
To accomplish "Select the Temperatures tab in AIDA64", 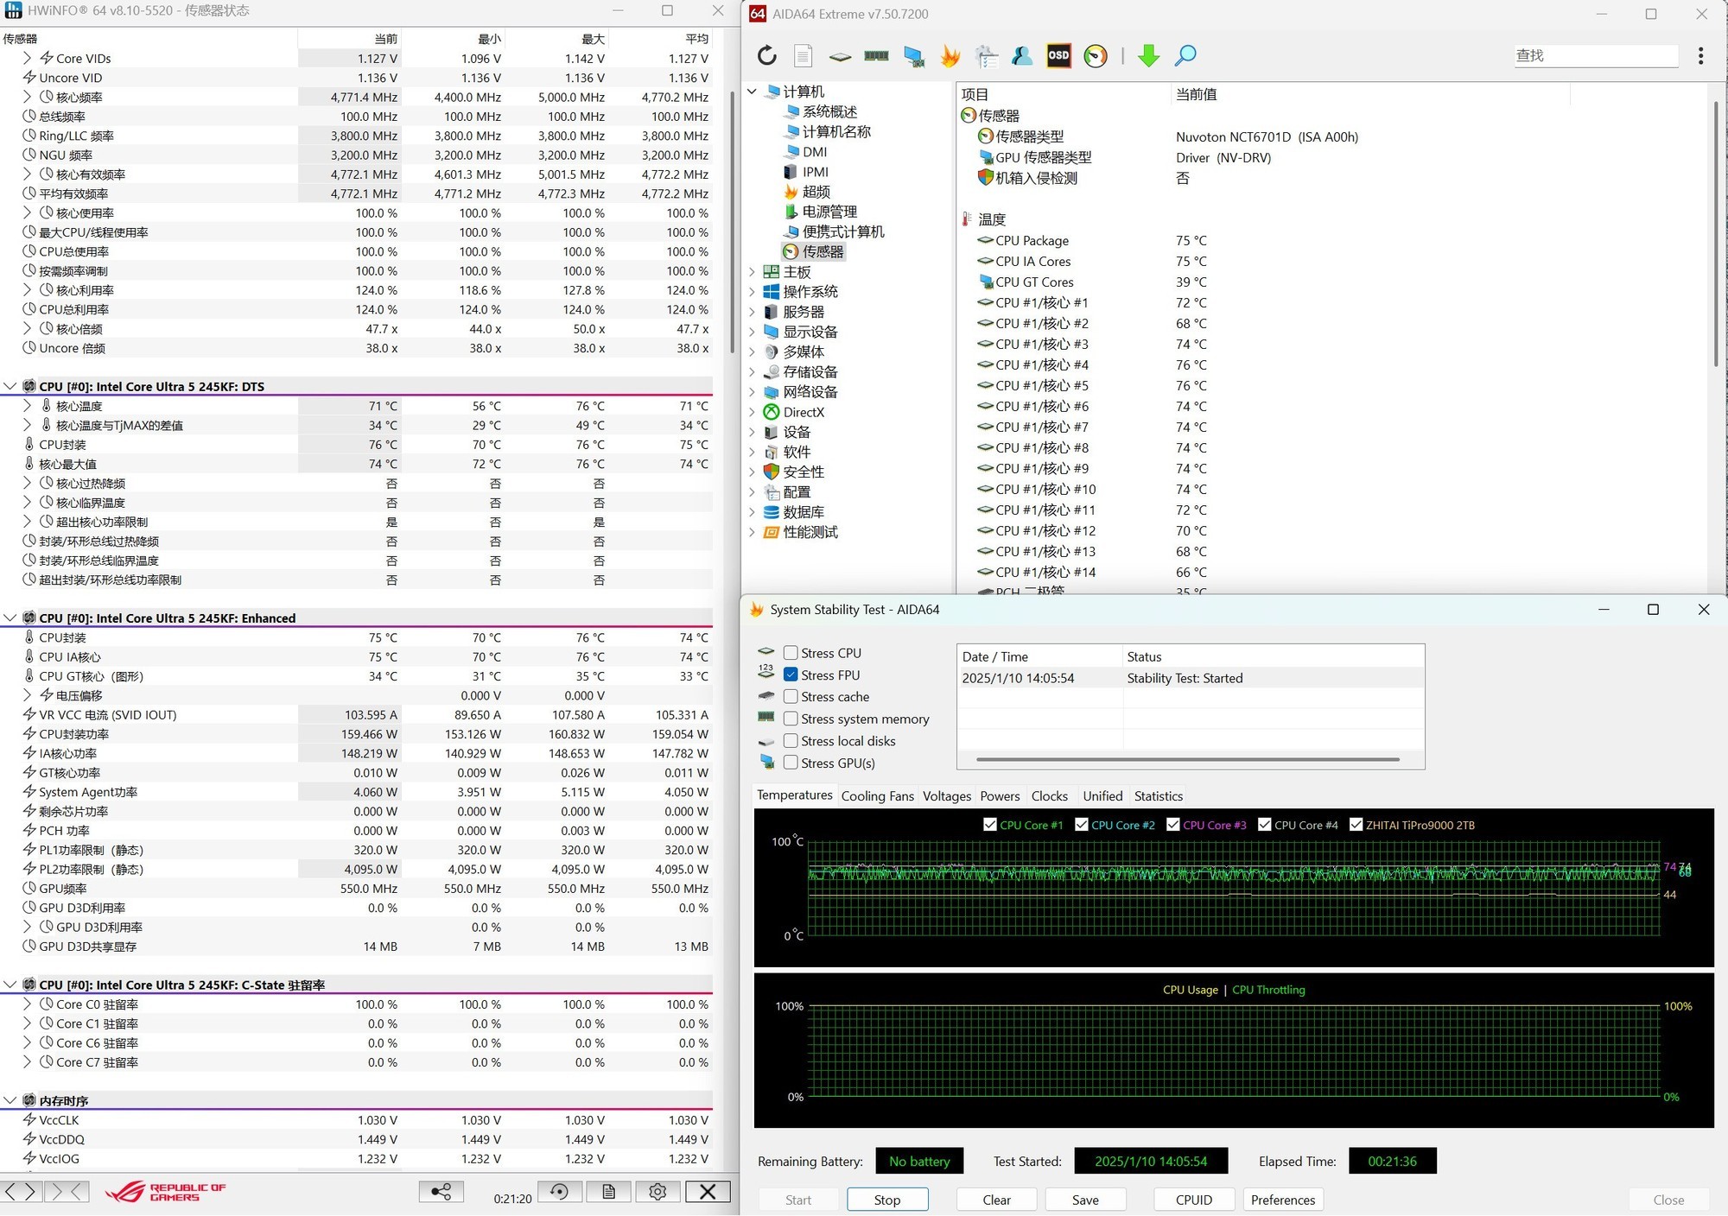I will point(795,795).
